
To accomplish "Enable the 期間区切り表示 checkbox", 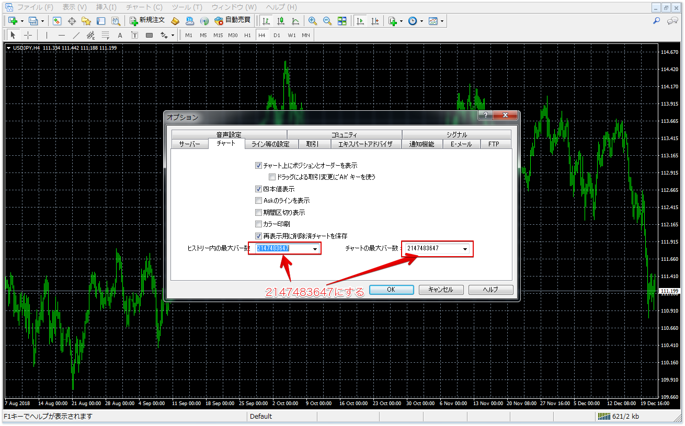I will click(x=258, y=212).
